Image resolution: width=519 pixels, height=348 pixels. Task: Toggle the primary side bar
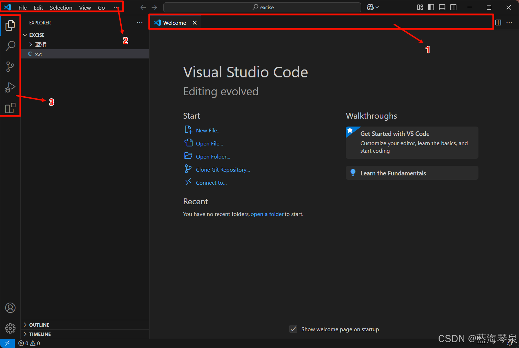pos(431,7)
